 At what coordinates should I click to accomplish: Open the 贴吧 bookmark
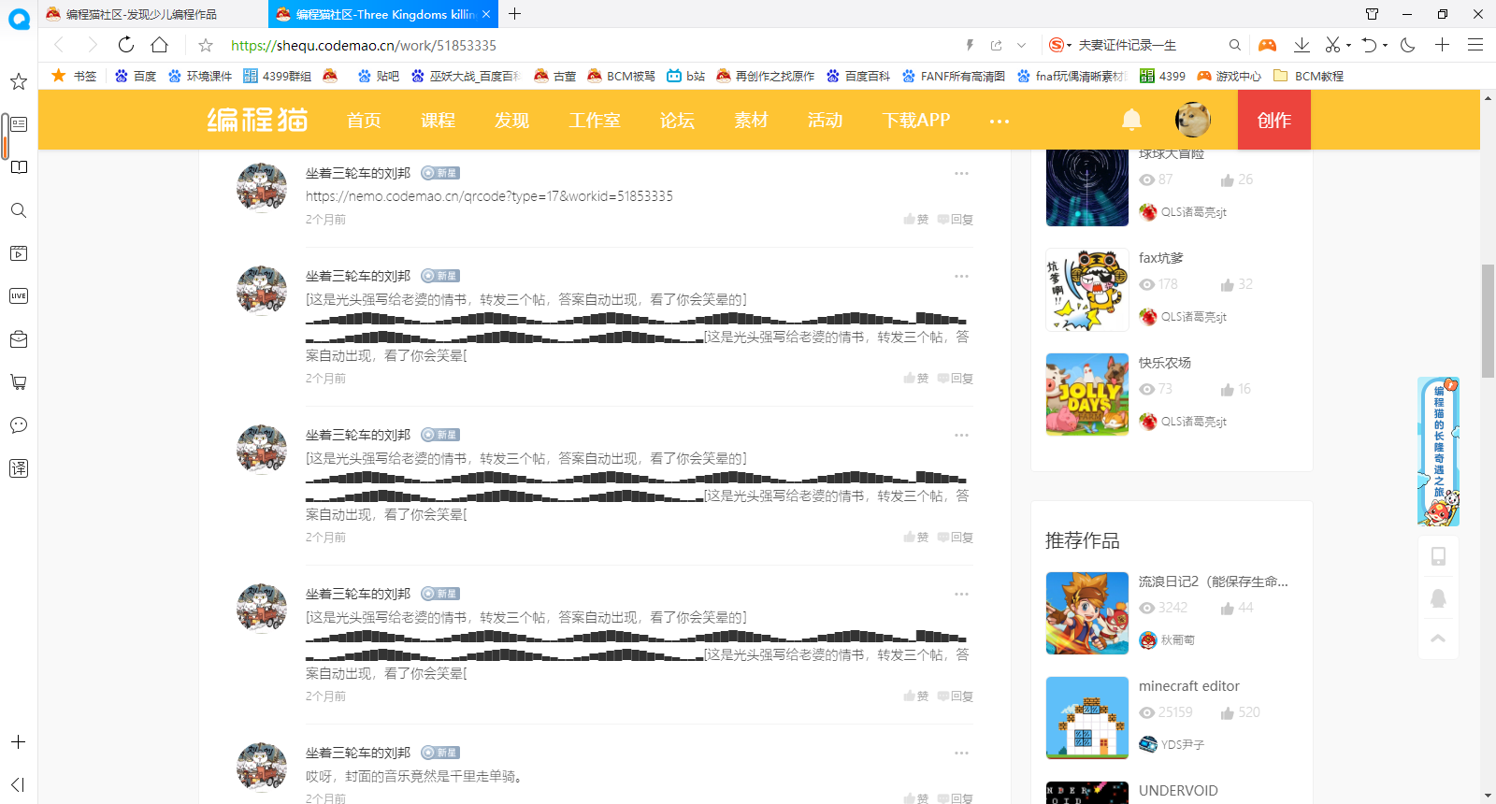379,76
